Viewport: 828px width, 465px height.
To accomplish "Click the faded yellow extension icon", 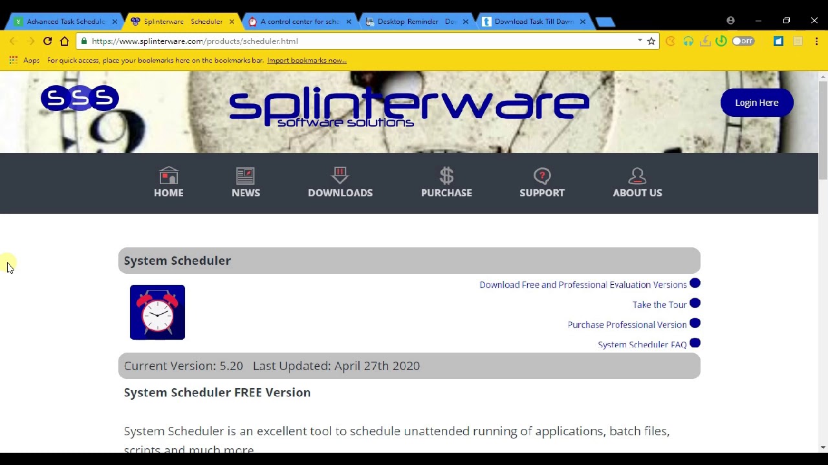I will (x=798, y=41).
